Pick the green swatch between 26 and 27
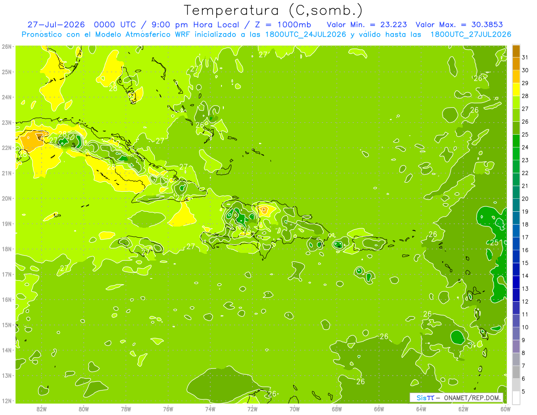 [516, 116]
